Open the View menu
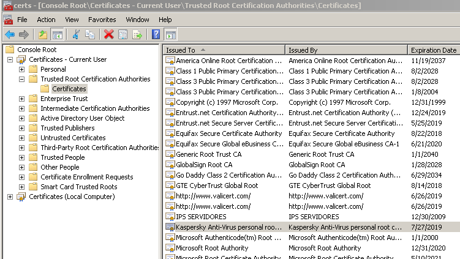This screenshot has height=259, width=460. pyautogui.click(x=72, y=20)
